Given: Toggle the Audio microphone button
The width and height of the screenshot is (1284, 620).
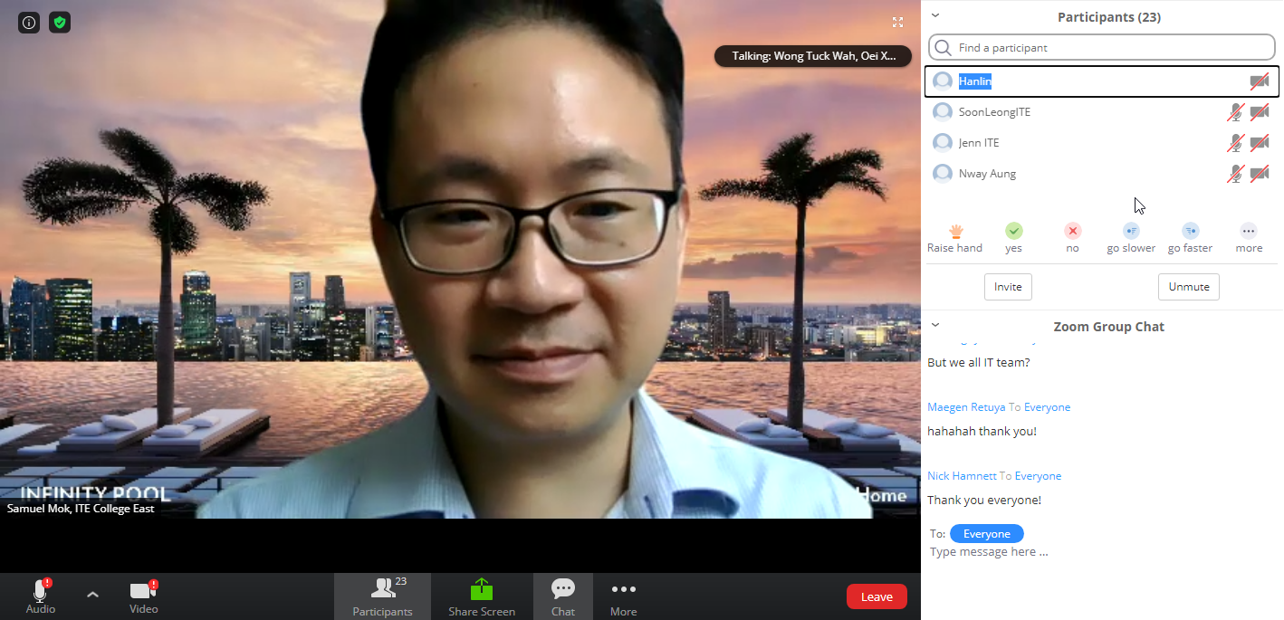Looking at the screenshot, I should [x=40, y=593].
